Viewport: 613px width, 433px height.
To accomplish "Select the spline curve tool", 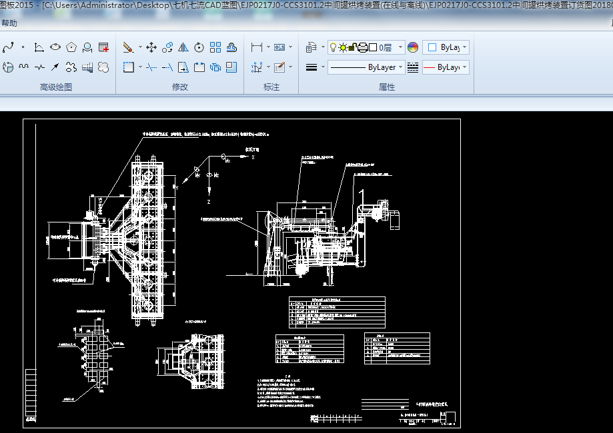I will (x=8, y=47).
